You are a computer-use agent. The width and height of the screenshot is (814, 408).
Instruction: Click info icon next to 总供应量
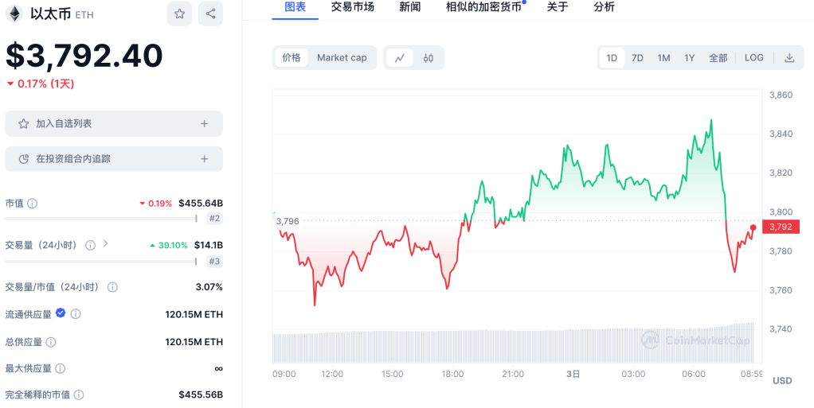[51, 342]
